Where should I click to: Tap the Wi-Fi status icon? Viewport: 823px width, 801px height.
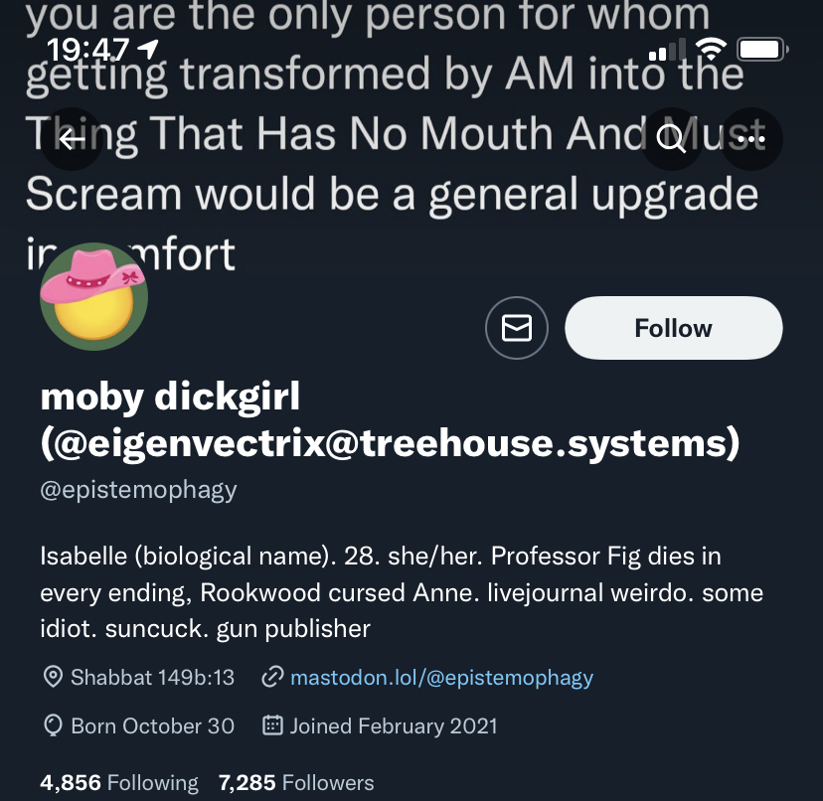click(711, 50)
